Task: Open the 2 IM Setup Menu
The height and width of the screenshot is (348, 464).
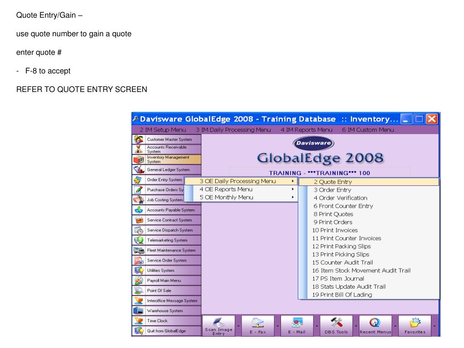Action: (163, 130)
